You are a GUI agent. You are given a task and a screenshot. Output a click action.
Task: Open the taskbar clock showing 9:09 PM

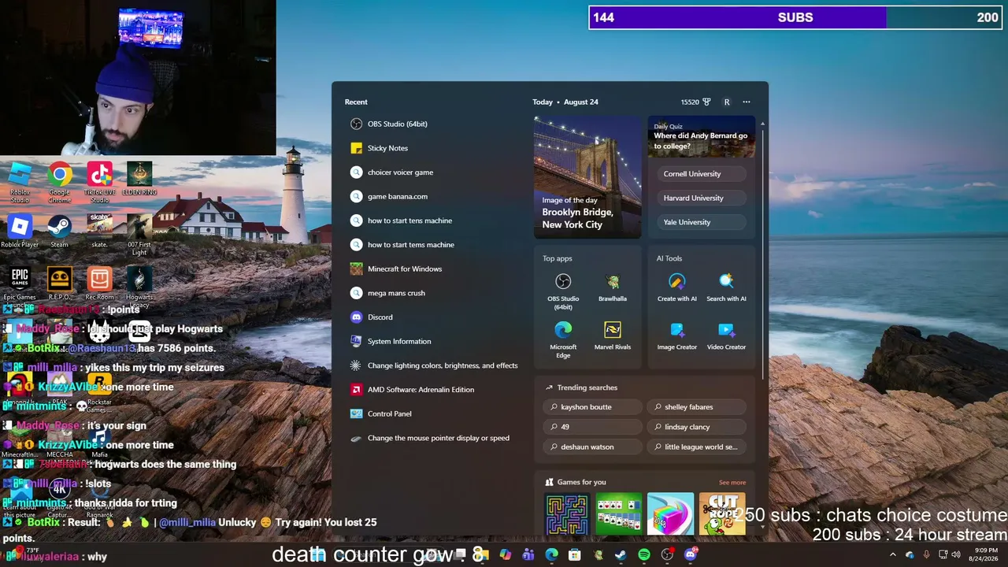(986, 555)
